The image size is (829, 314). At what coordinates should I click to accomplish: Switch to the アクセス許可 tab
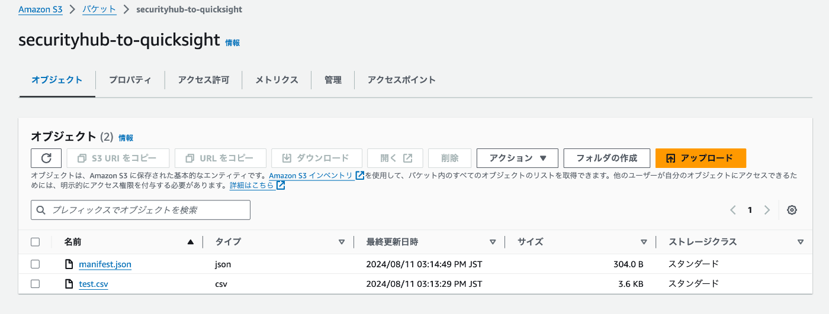pos(203,80)
